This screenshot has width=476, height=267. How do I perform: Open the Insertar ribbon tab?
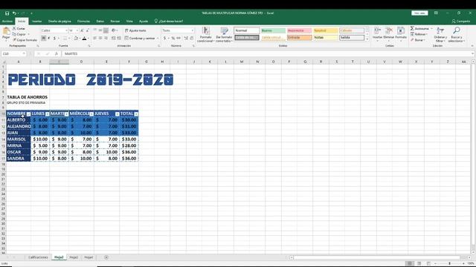pyautogui.click(x=36, y=22)
